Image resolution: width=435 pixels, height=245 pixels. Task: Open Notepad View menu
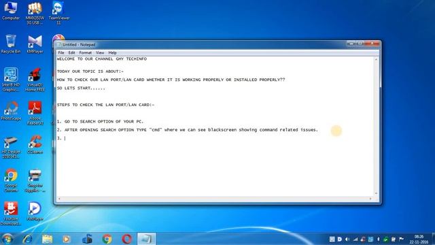click(100, 53)
